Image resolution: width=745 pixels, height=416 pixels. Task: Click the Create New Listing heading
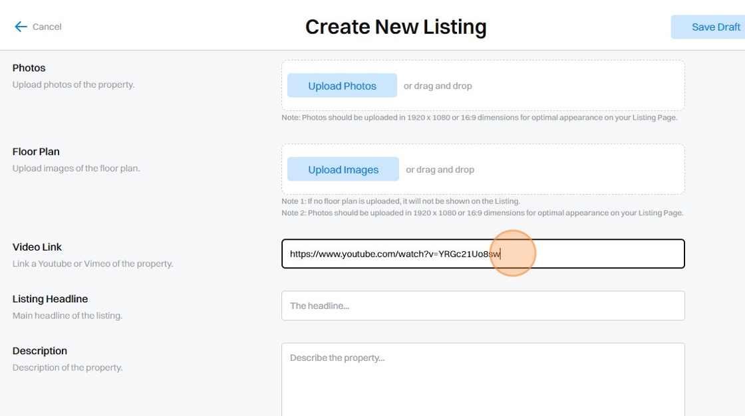[396, 27]
